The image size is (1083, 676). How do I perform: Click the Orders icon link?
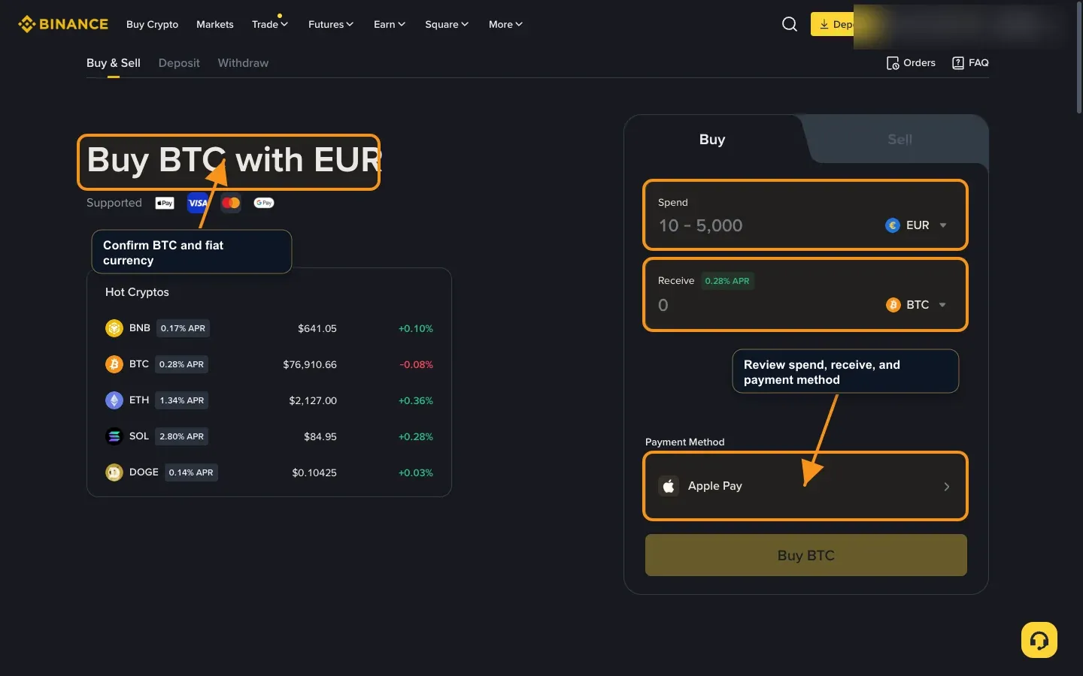click(911, 63)
